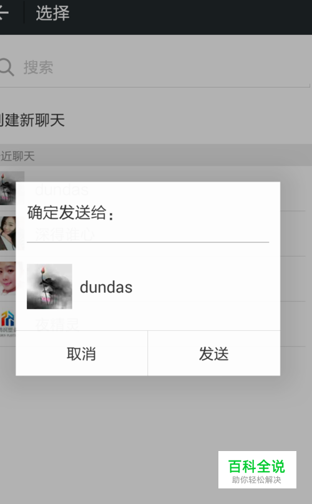The image size is (312, 504).
Task: Click the lotus avatar inside the dialog
Action: 49,287
